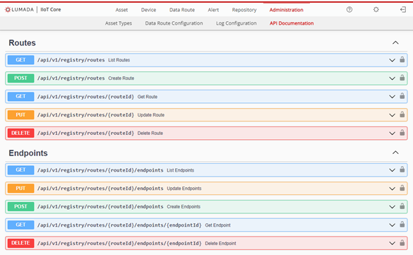This screenshot has height=255, width=413.
Task: Open the Log Configuration tab
Action: pyautogui.click(x=237, y=23)
